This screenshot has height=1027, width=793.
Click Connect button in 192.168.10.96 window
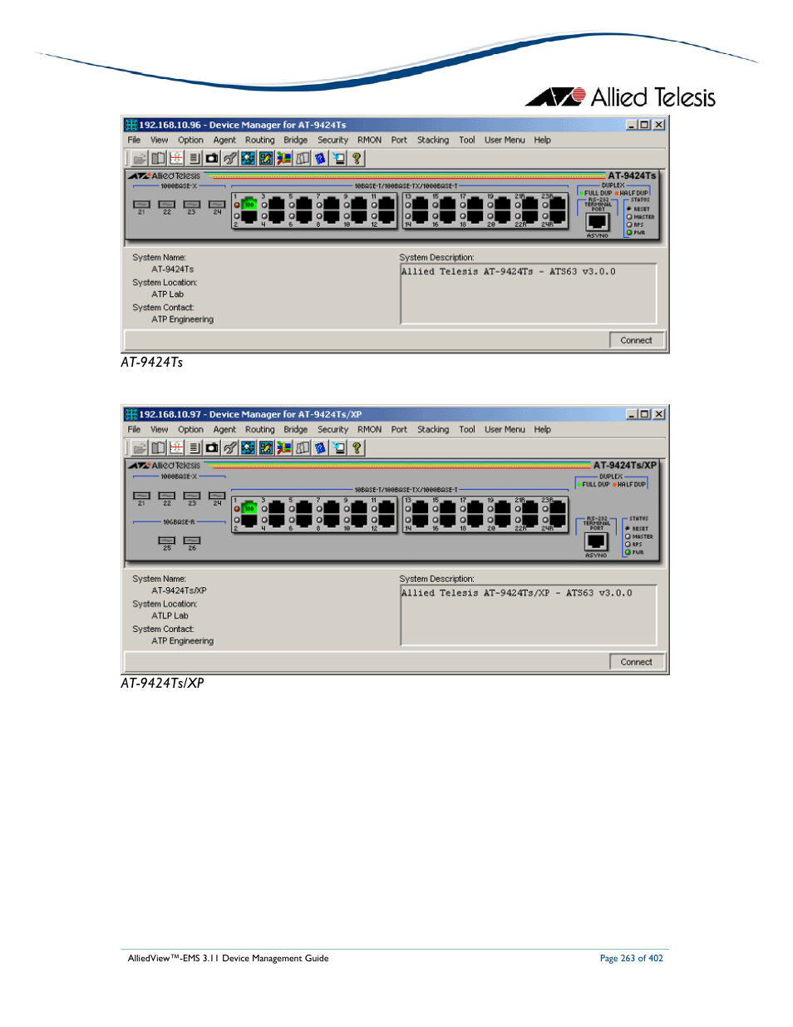pos(636,340)
